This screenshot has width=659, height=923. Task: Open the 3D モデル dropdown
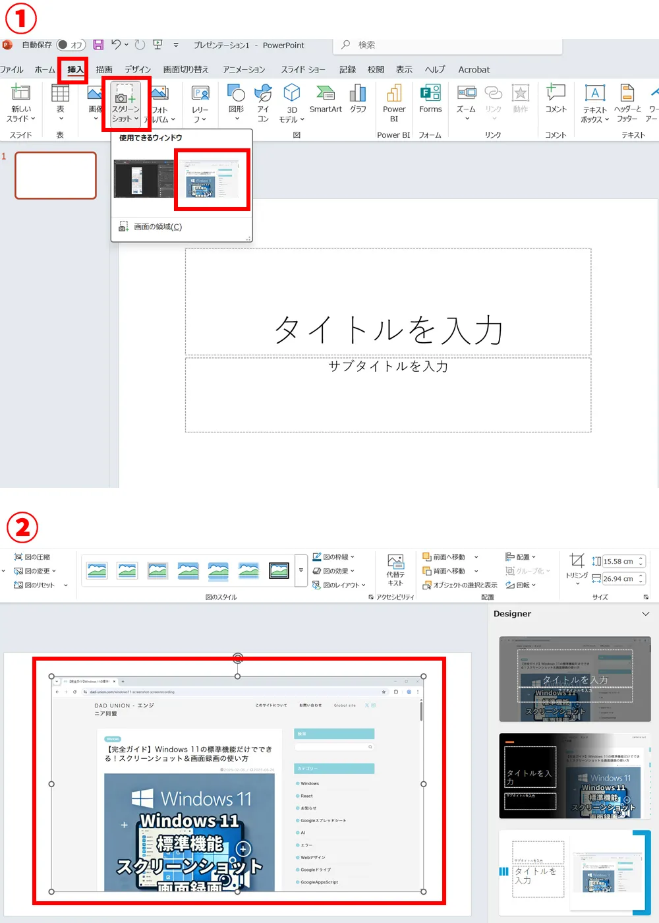click(292, 104)
